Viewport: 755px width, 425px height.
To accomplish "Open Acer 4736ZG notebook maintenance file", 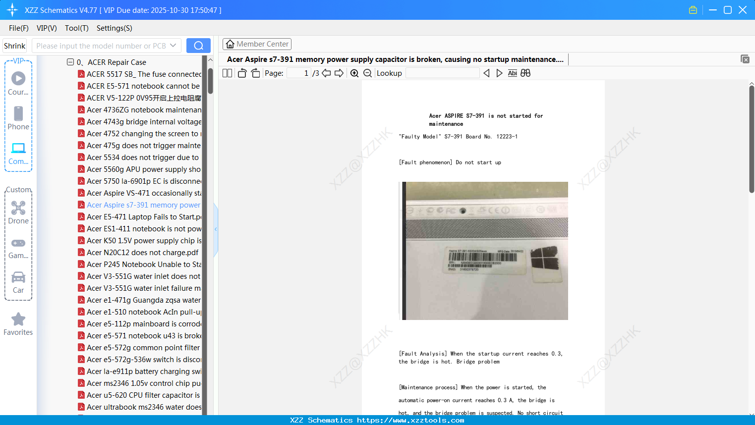I will click(140, 110).
